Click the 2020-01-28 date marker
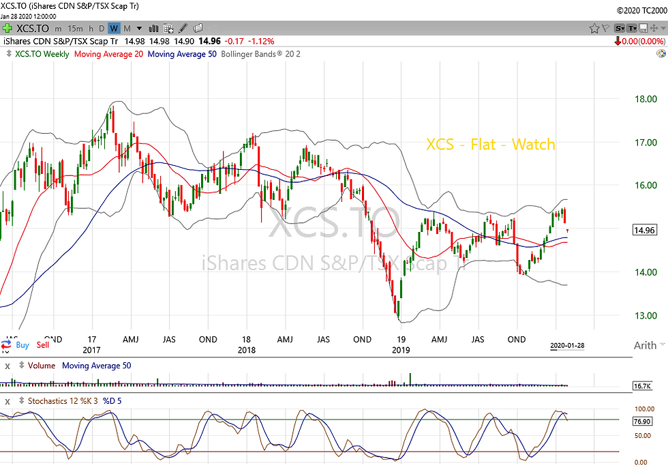 pyautogui.click(x=567, y=345)
